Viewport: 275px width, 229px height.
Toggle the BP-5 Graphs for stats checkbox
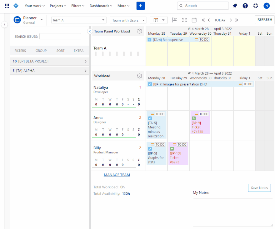tap(150, 149)
